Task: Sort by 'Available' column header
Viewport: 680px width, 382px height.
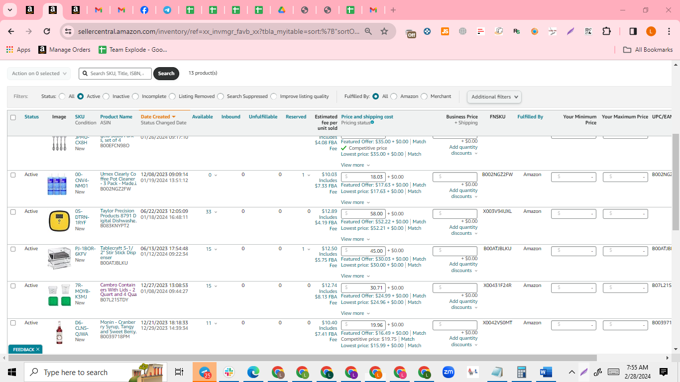Action: pyautogui.click(x=203, y=117)
